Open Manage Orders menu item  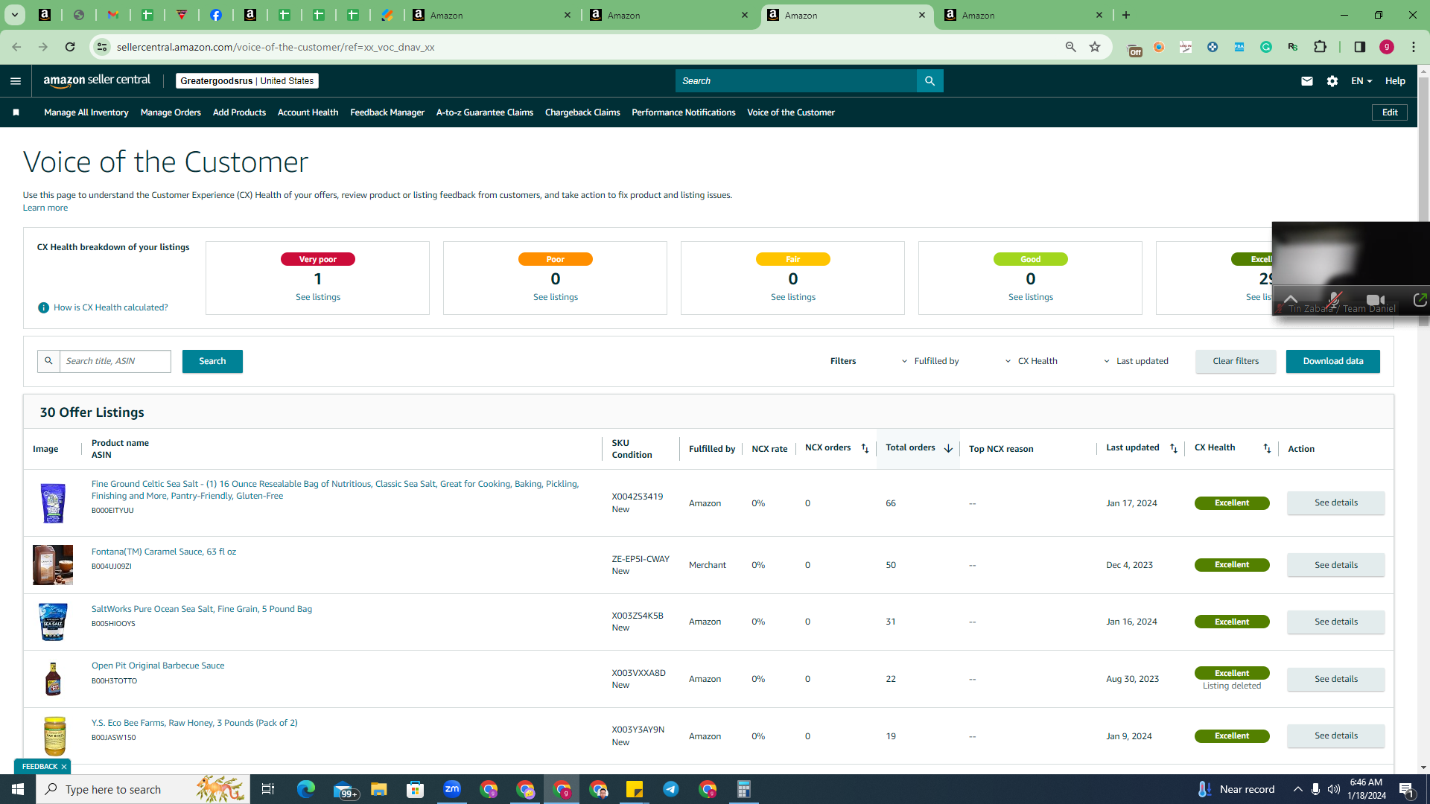click(171, 112)
